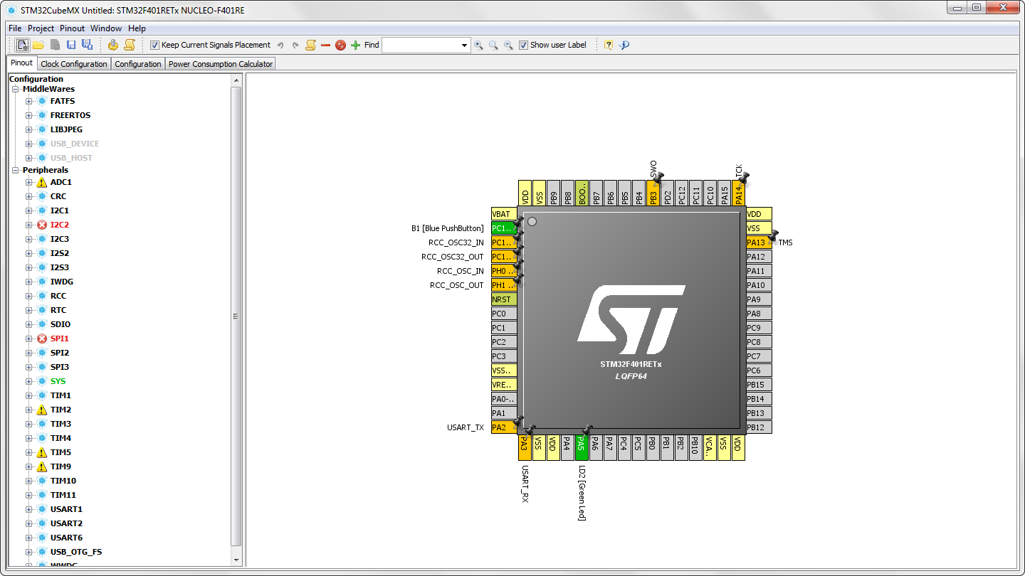Open the Power Consumption Calculator tab
The height and width of the screenshot is (576, 1025).
tap(221, 64)
